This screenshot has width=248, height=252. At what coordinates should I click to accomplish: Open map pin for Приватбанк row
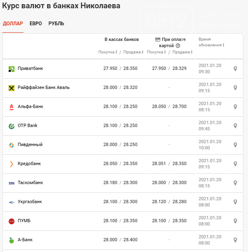(235, 69)
